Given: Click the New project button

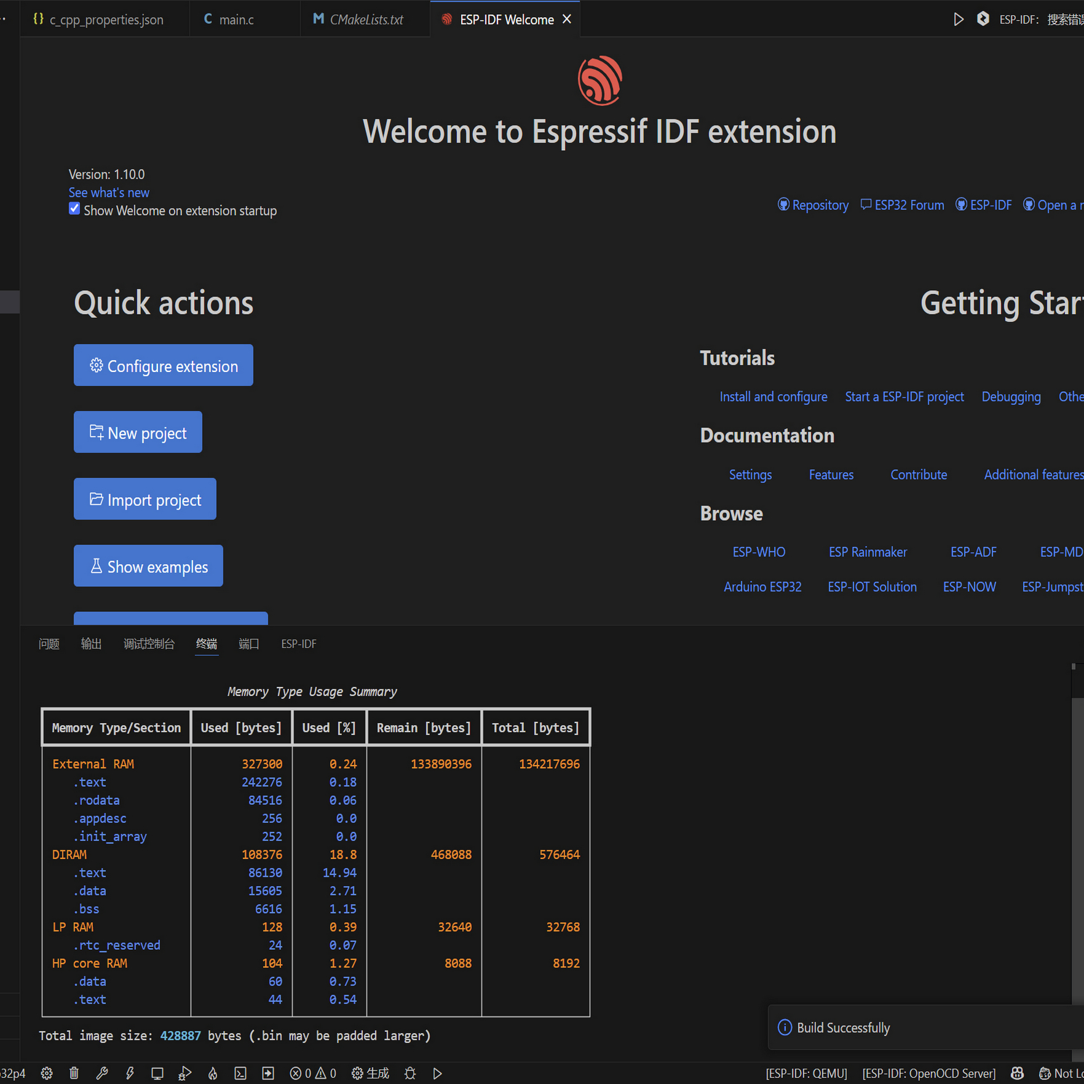Looking at the screenshot, I should tap(138, 432).
